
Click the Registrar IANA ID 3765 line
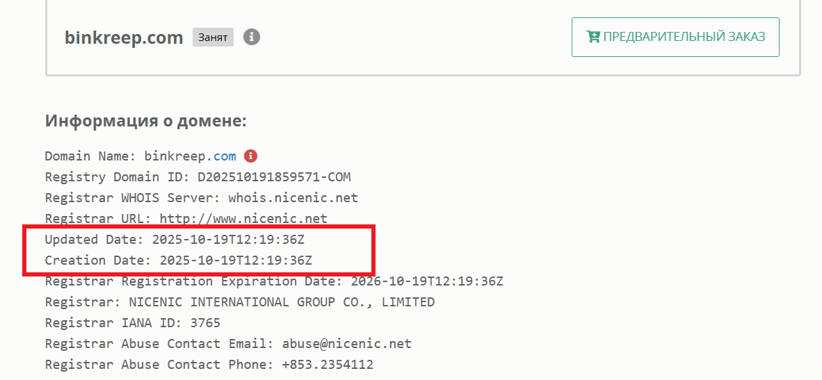pyautogui.click(x=133, y=323)
